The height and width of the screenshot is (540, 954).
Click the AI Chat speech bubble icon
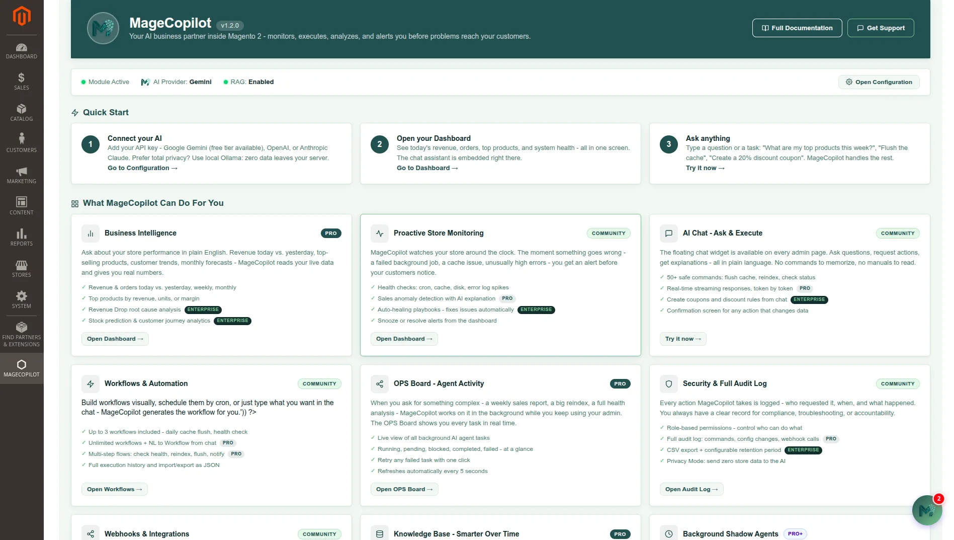coord(669,234)
